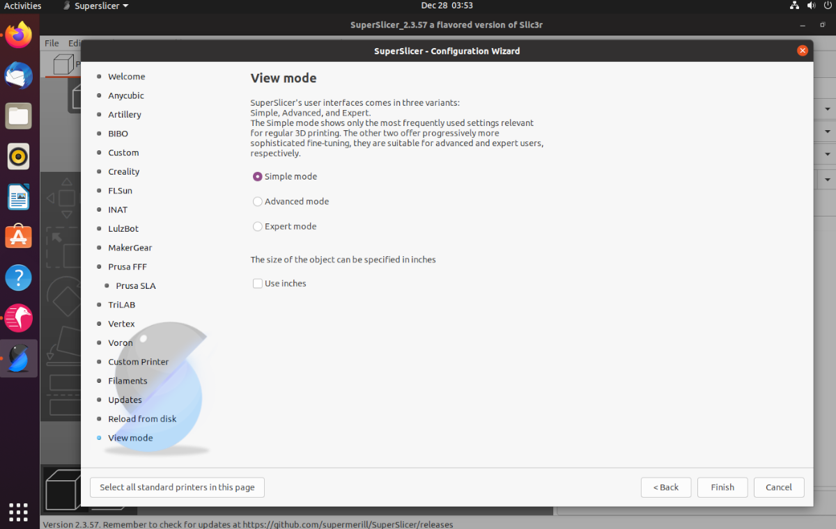Close the Configuration Wizard dialog
Image resolution: width=836 pixels, height=529 pixels.
click(803, 51)
